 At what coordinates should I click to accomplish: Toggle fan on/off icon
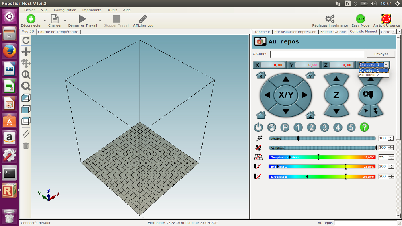(258, 148)
